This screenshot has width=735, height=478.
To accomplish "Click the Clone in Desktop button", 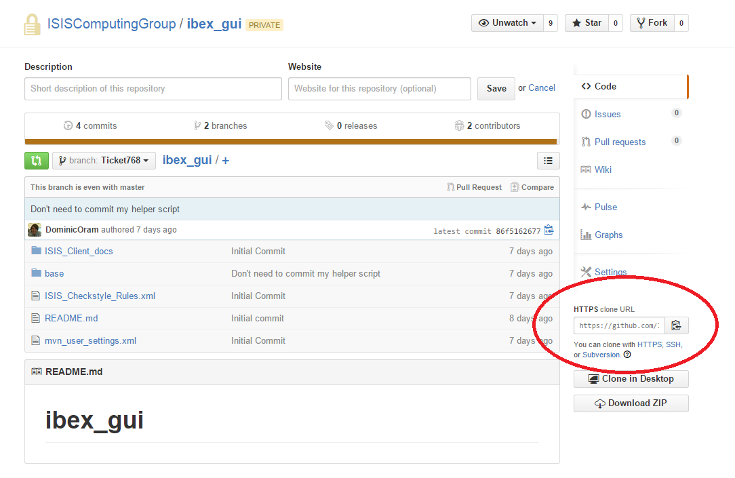I will 631,379.
